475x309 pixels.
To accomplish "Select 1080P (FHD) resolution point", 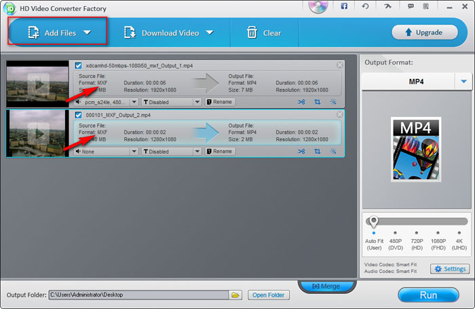I will tap(438, 233).
